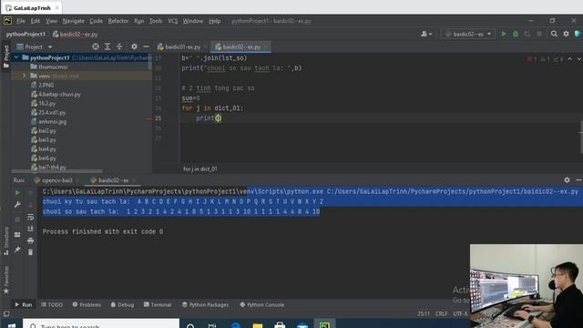Image resolution: width=583 pixels, height=328 pixels.
Task: Toggle the Structure side tool window button
Action: [x=6, y=241]
